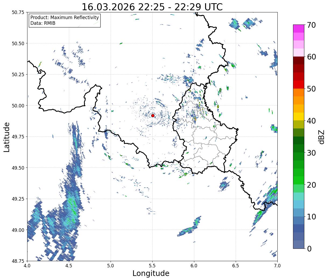The width and height of the screenshot is (328, 280).
Task: Click the longitude tick label 4.5
Action: [69, 266]
